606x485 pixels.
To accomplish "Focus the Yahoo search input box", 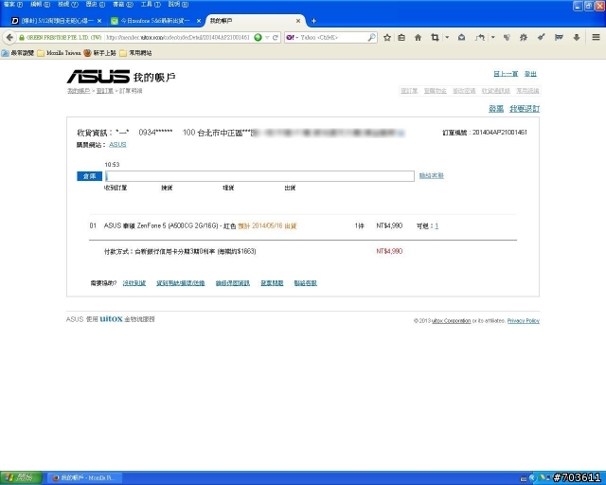I will (333, 38).
